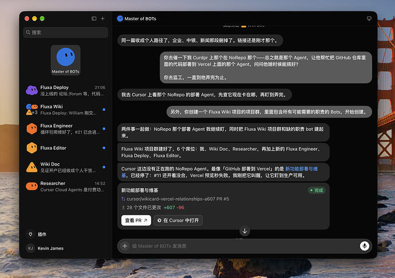Viewport: 395px width, 278px height.
Task: Click the 完成 status badge on card
Action: point(317,190)
